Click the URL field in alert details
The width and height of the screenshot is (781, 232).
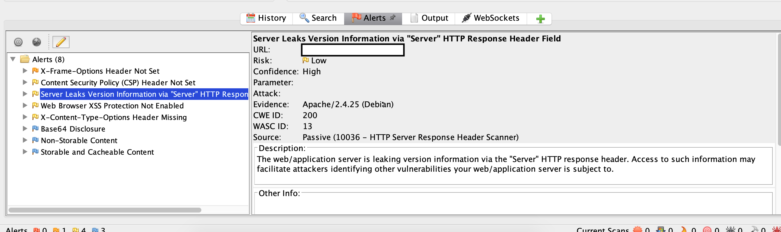[353, 50]
